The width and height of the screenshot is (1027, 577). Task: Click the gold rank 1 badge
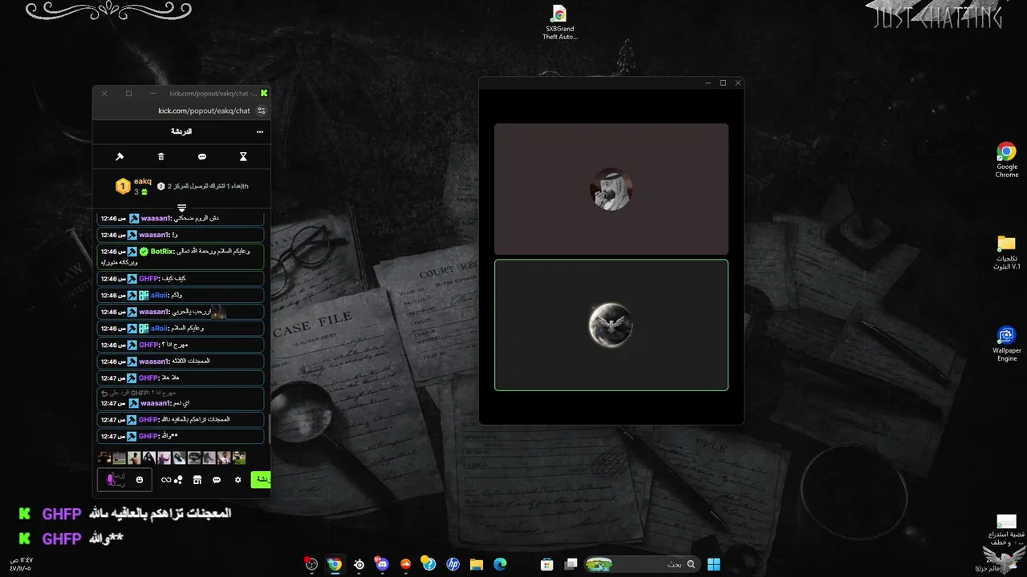123,187
